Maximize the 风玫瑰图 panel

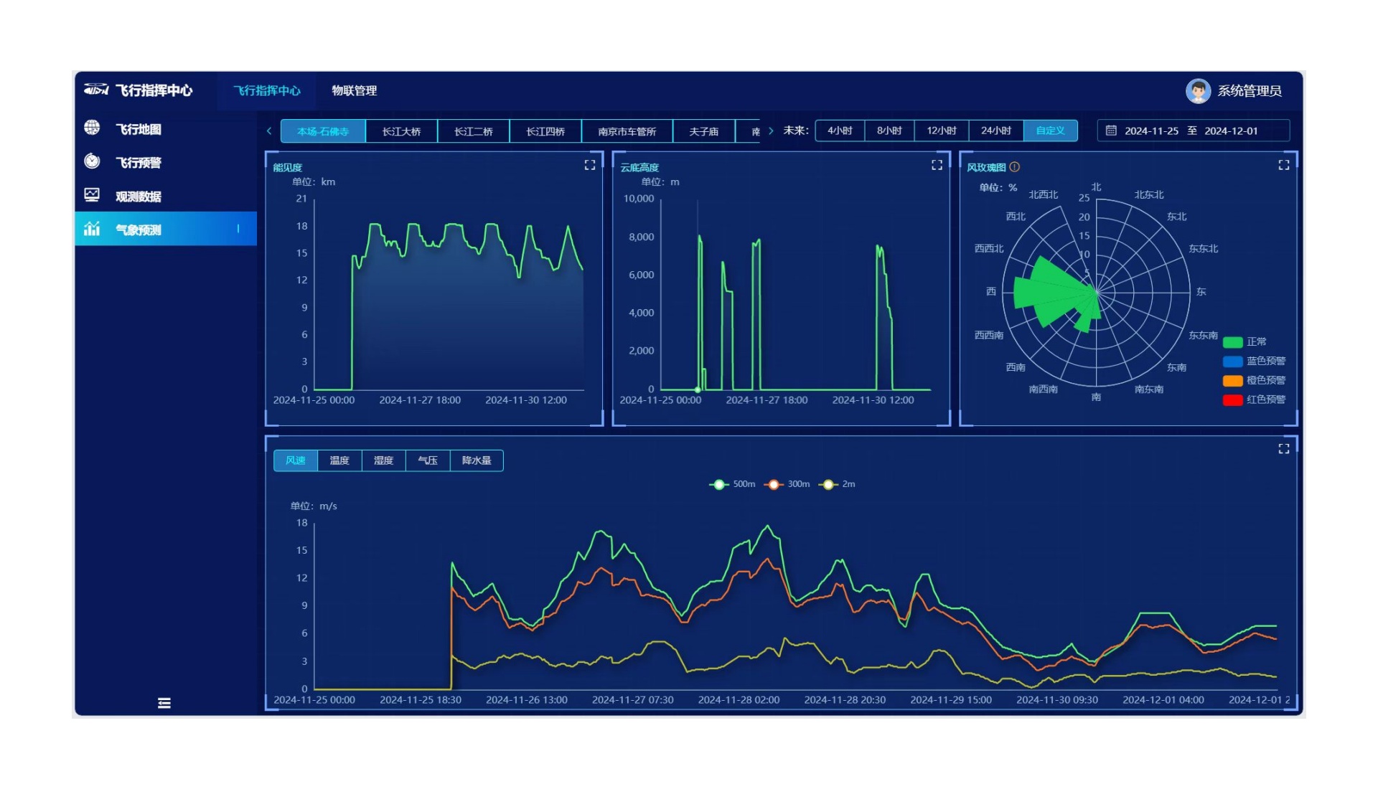1283,165
